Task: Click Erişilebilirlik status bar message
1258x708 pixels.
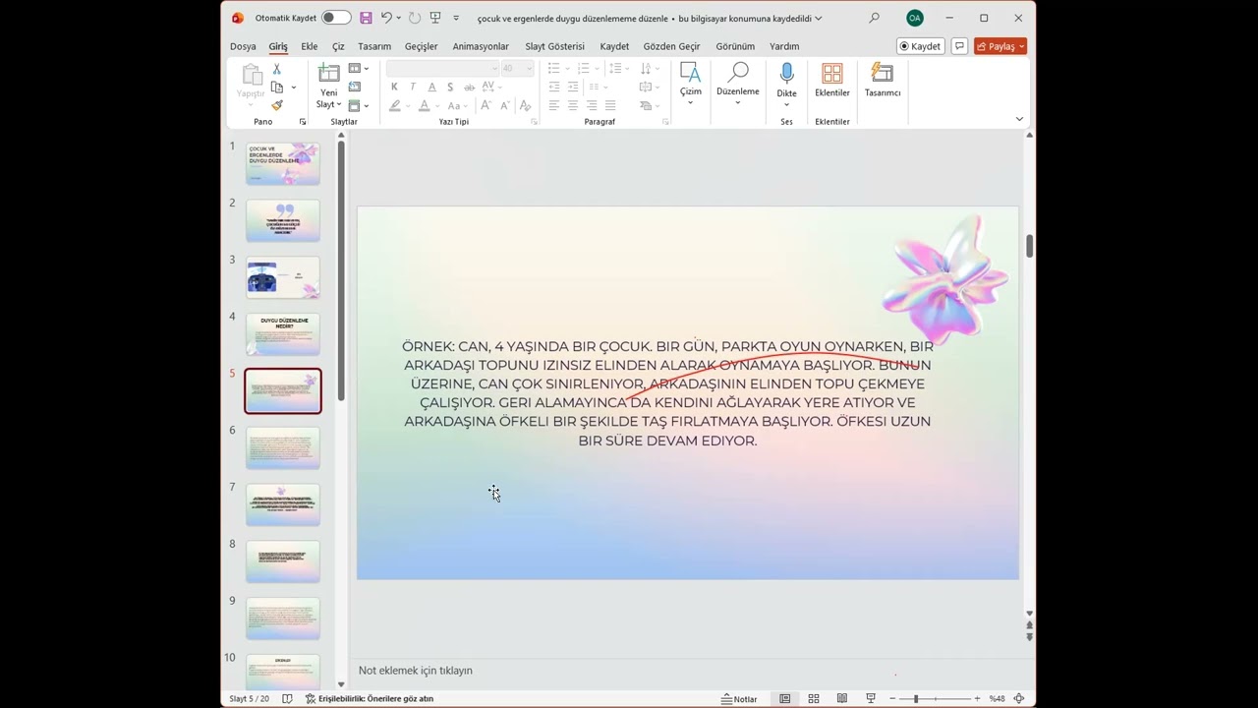Action: [x=369, y=699]
